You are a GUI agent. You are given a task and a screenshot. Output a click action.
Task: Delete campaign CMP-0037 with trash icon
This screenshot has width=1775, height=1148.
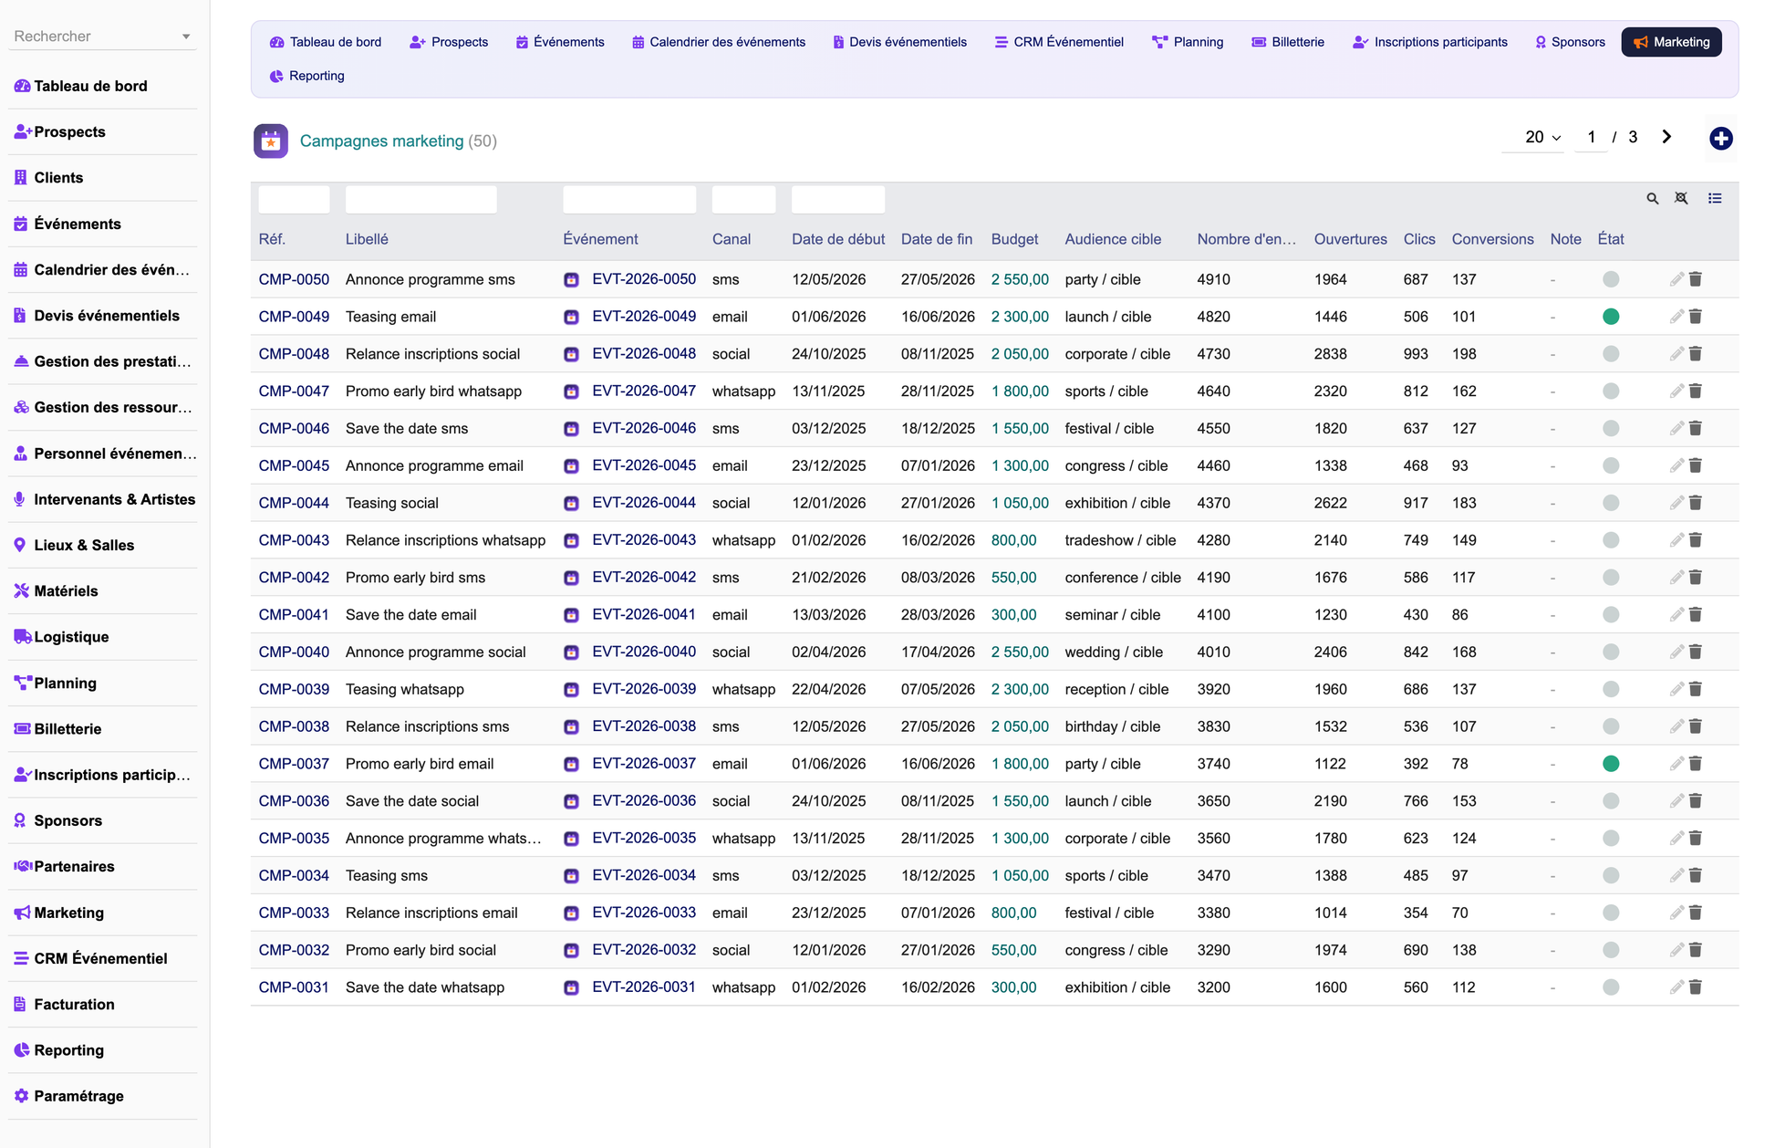1696,764
